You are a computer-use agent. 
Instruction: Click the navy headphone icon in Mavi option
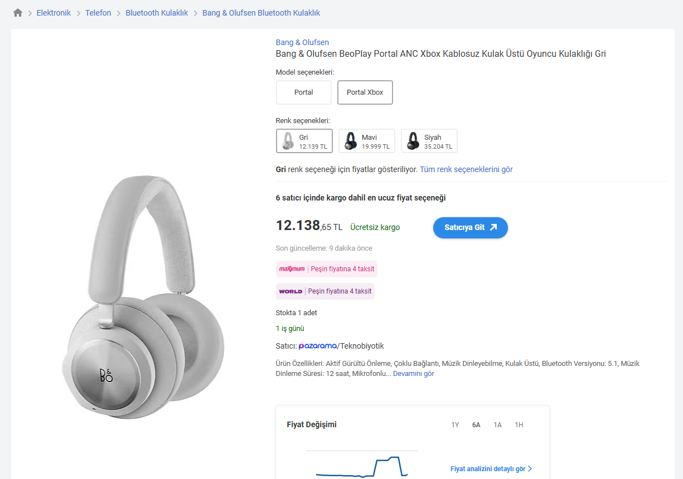pyautogui.click(x=350, y=141)
